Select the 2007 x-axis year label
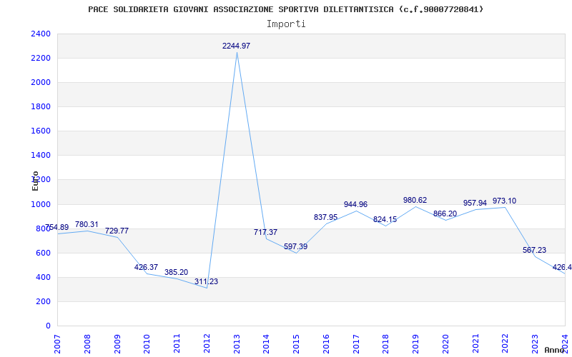Viewport: 572px width, 357px height. [57, 343]
